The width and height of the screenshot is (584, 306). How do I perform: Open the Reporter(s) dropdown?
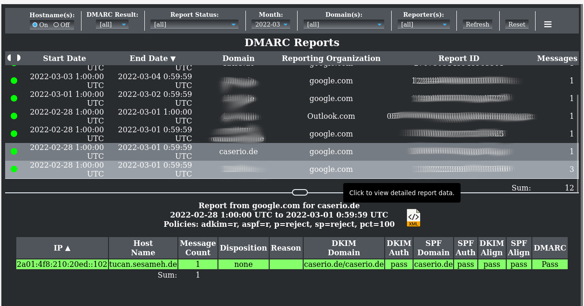423,24
